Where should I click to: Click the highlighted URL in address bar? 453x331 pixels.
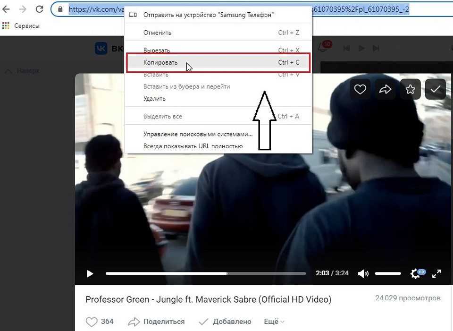(239, 9)
